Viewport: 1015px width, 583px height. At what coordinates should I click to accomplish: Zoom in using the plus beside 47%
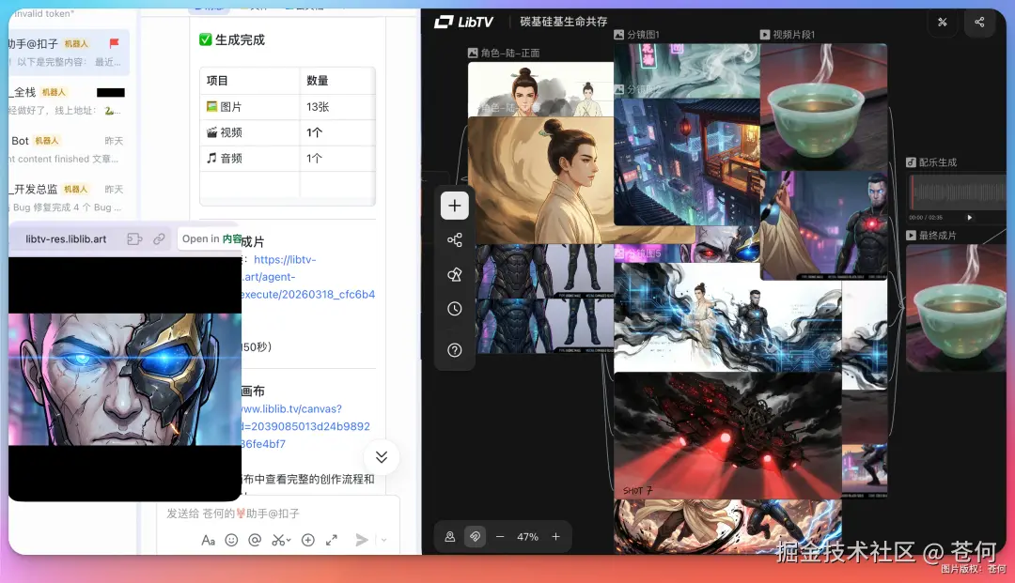click(555, 536)
